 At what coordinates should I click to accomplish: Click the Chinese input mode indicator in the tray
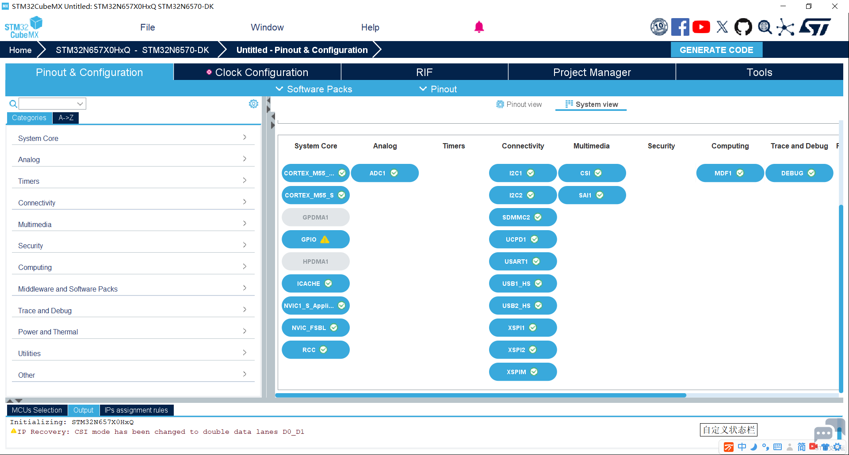[742, 447]
